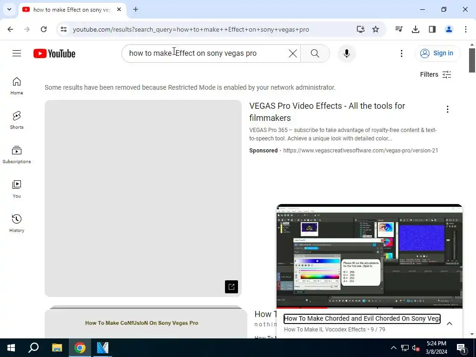Open VEGAS Pro Video Effects ad title
This screenshot has width=476, height=357.
pyautogui.click(x=327, y=112)
